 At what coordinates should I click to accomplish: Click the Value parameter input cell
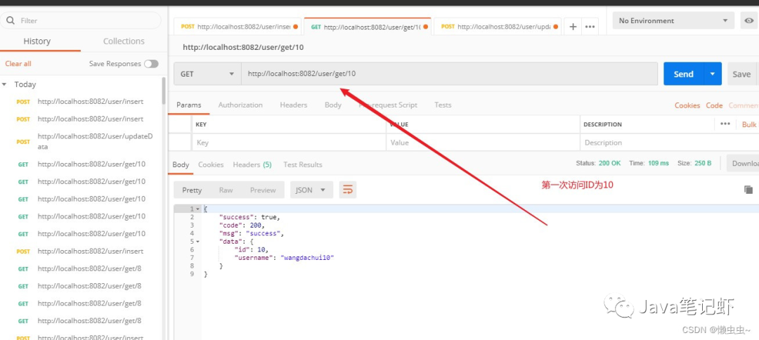click(x=483, y=143)
